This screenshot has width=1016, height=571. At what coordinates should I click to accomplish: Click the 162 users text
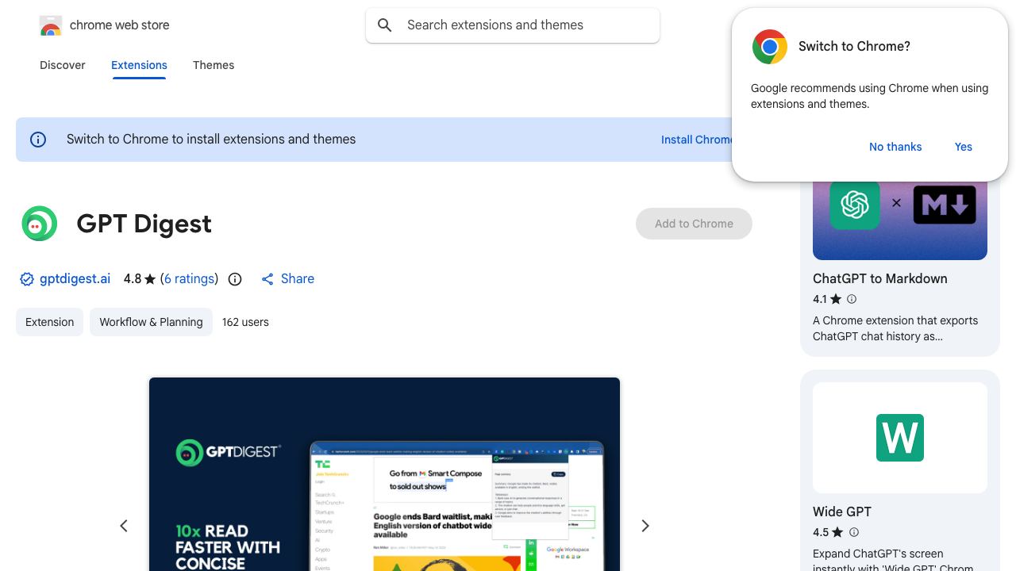[x=245, y=322]
